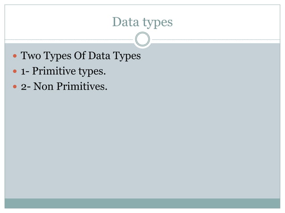Click the dark teal footer bar
Image resolution: width=285 pixels, height=213 pixels.
(142, 203)
